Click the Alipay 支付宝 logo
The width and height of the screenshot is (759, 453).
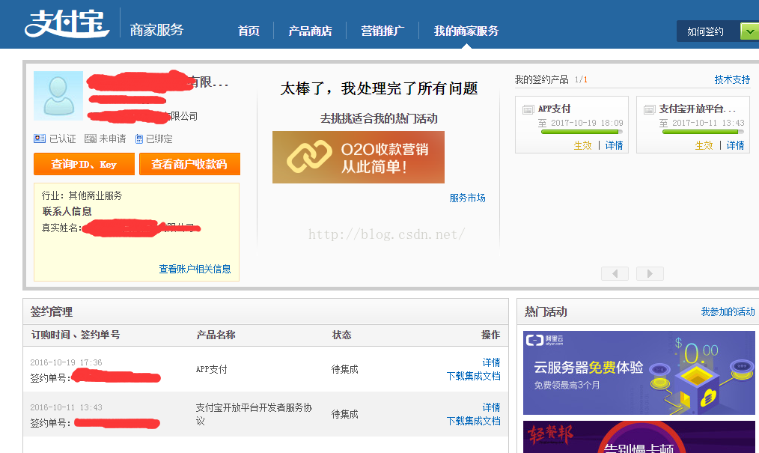click(67, 24)
